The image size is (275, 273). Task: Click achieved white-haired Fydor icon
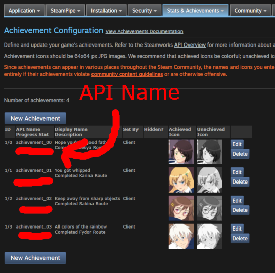(181, 237)
